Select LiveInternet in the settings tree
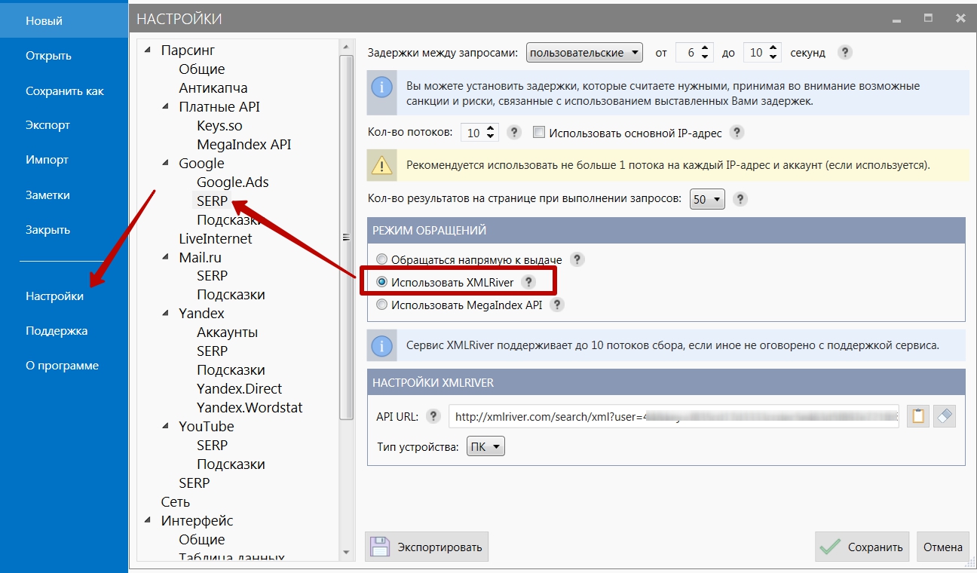Screen dimensions: 977x573 click(x=216, y=239)
